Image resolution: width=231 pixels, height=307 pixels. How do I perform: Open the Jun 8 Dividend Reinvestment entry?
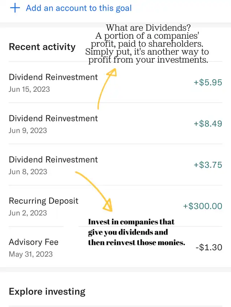coord(53,160)
